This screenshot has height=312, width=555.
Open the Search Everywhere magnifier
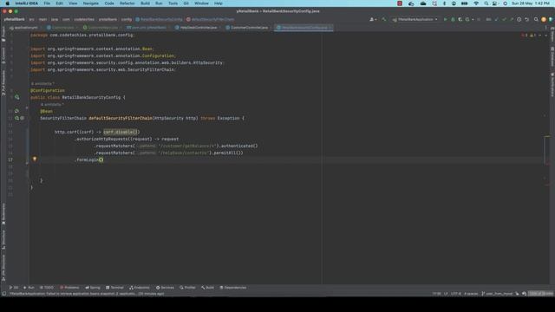pos(536,19)
